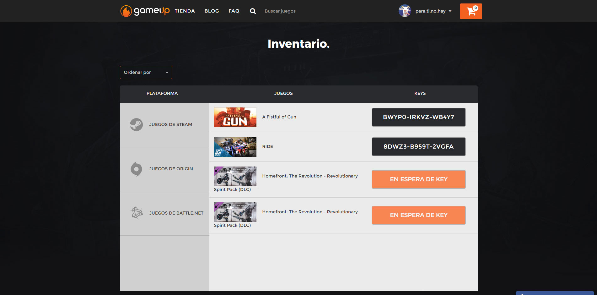This screenshot has height=295, width=597.
Task: Select Juegos de Origin category
Action: point(171,169)
